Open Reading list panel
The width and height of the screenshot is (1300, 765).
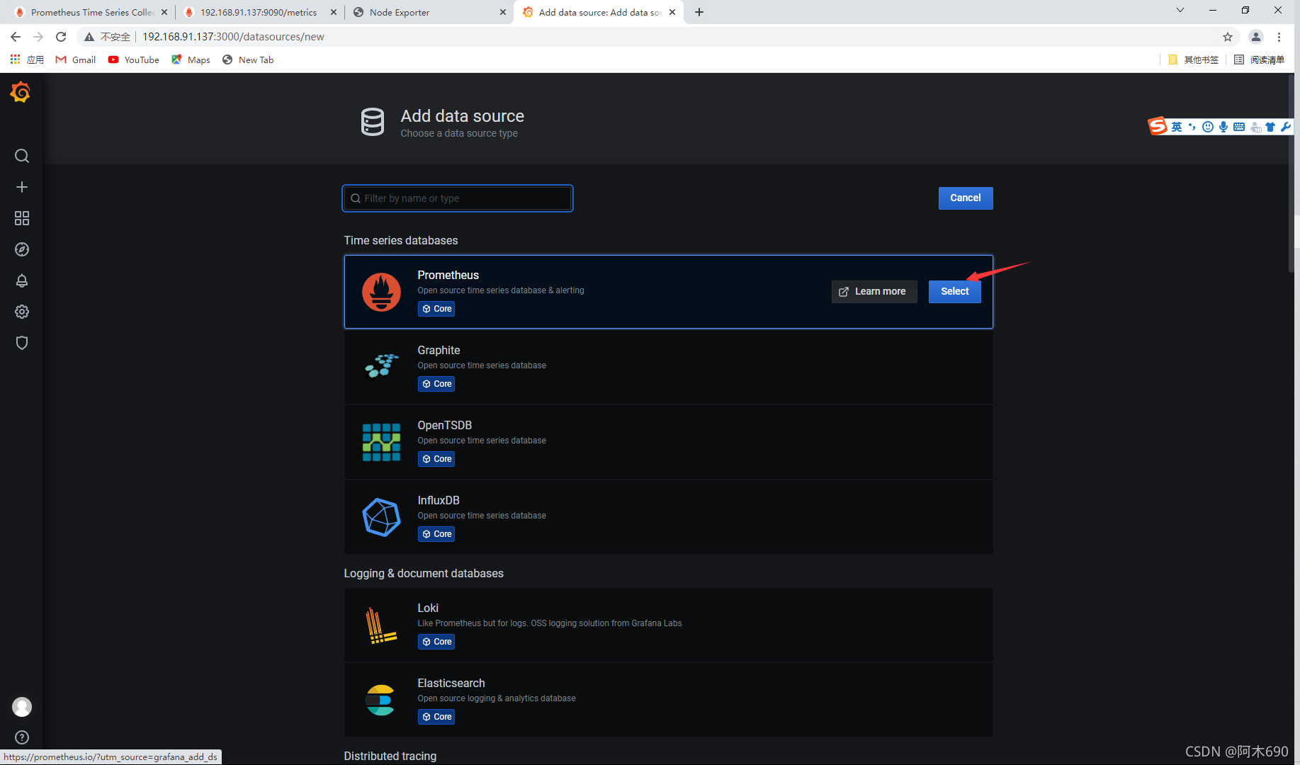1259,59
